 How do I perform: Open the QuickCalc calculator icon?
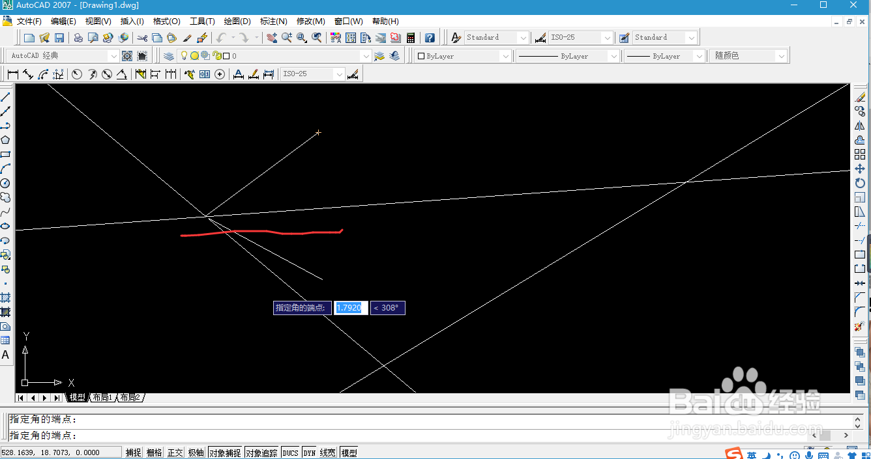point(411,38)
